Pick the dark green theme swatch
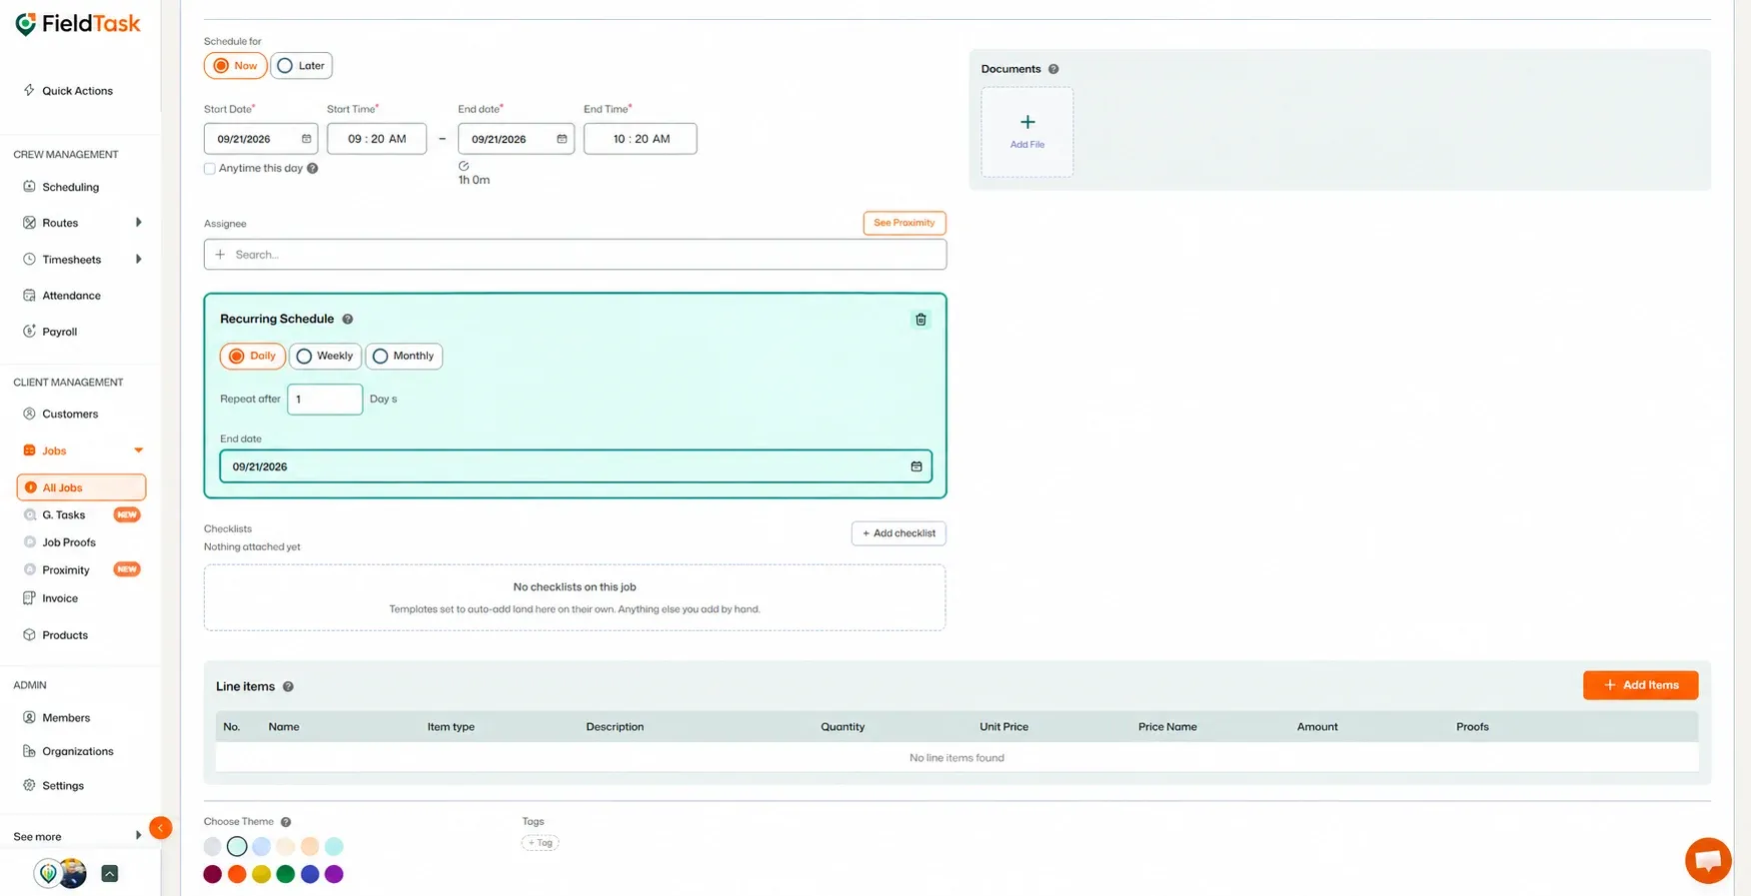This screenshot has width=1751, height=896. tap(285, 874)
